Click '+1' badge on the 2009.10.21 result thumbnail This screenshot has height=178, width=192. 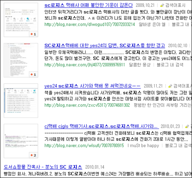(33, 34)
